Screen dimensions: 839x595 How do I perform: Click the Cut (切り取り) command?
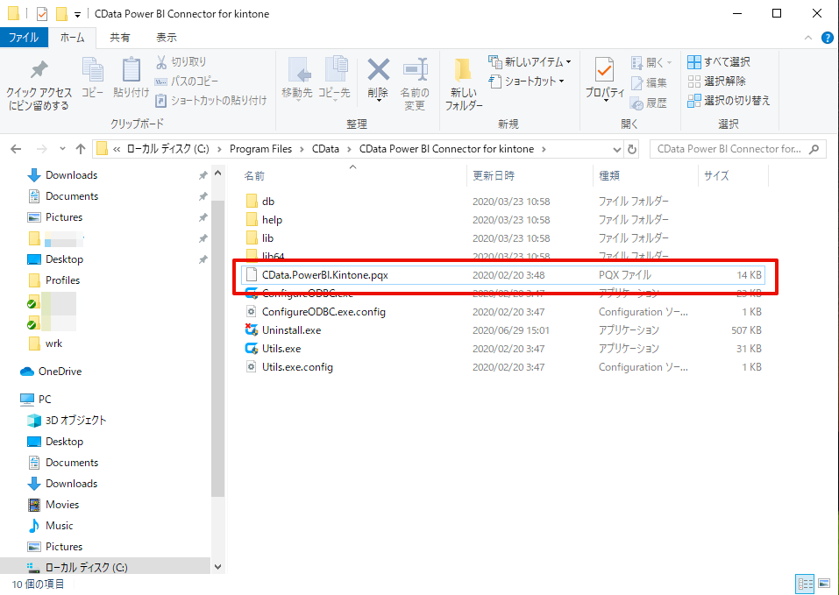(x=181, y=62)
